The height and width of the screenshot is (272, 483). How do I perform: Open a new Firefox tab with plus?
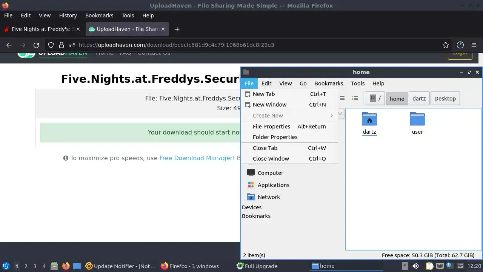coord(177,29)
